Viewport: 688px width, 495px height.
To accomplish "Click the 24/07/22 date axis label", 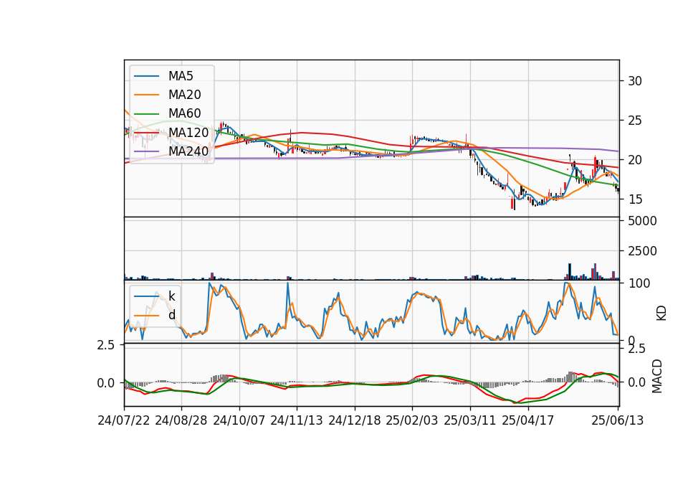I will (124, 420).
